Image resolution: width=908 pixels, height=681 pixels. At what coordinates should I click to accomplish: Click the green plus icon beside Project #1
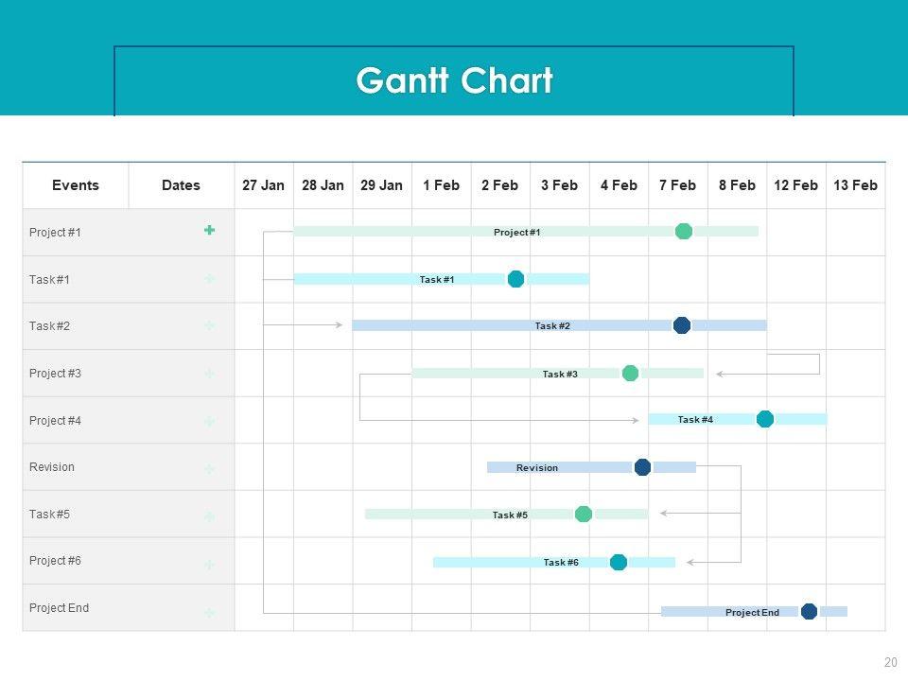pyautogui.click(x=209, y=230)
